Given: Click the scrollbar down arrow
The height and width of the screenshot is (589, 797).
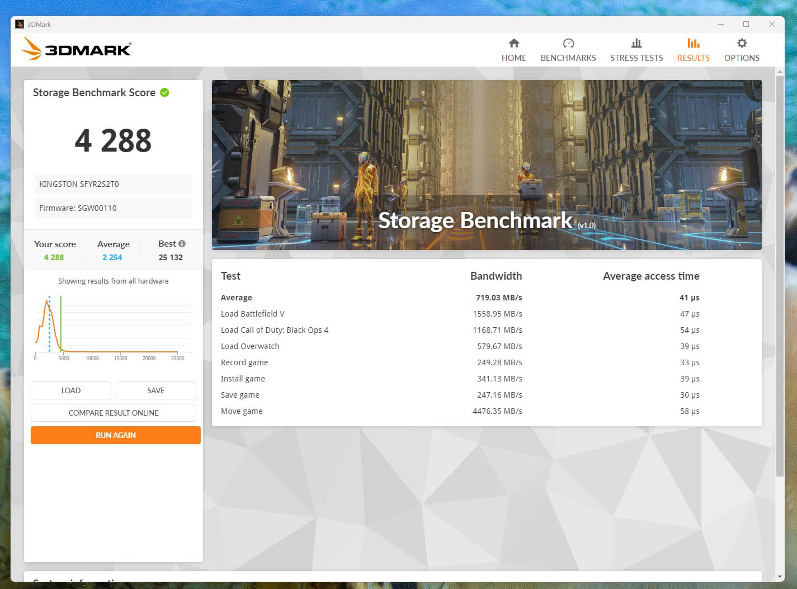Looking at the screenshot, I should (780, 577).
